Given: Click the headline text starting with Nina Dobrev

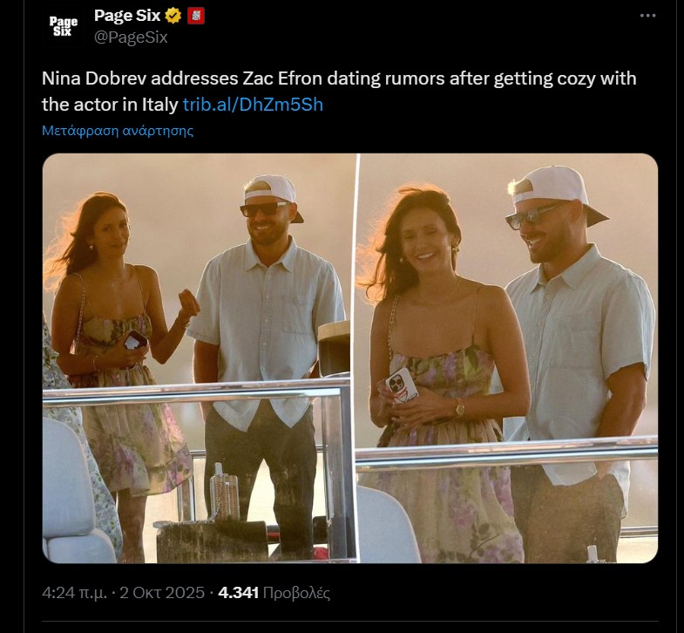Looking at the screenshot, I should click(338, 78).
